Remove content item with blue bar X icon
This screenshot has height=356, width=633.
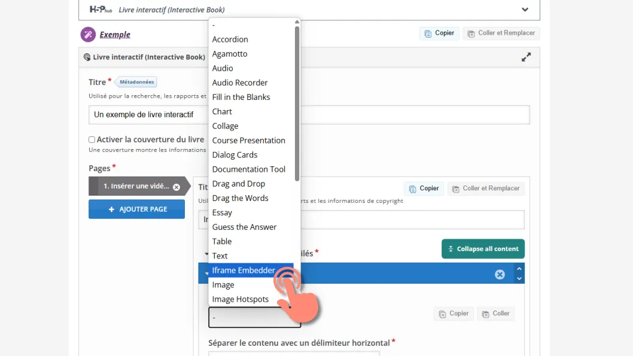tap(500, 275)
